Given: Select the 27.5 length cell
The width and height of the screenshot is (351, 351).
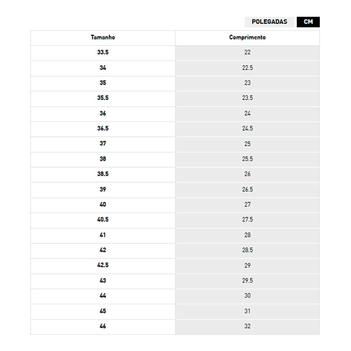Looking at the screenshot, I should (247, 220).
